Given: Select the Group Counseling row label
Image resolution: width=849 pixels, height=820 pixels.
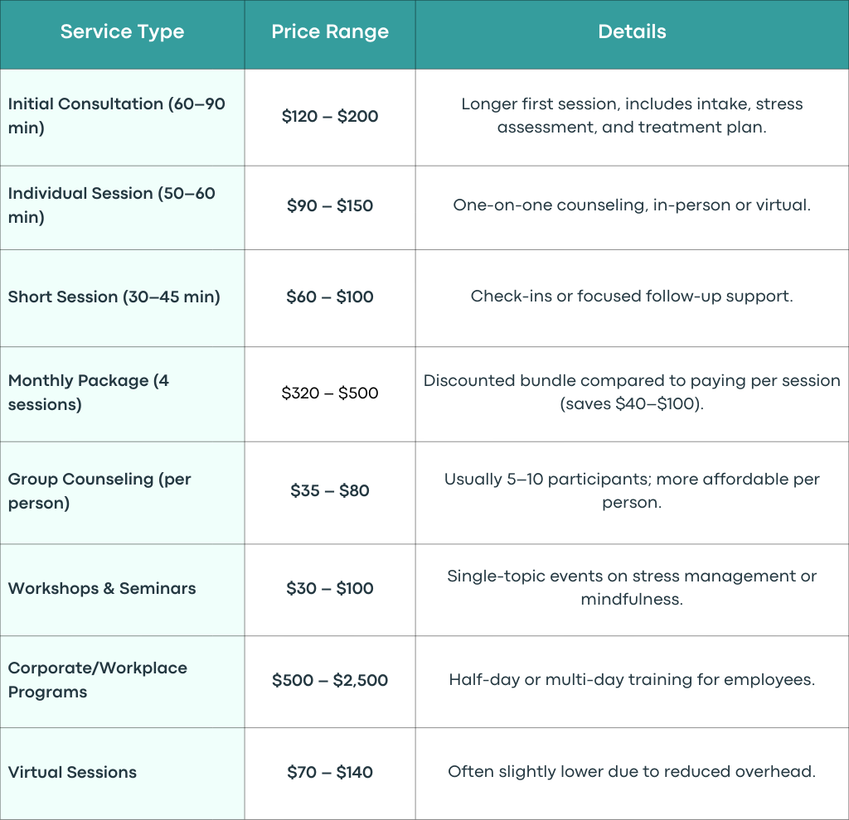Looking at the screenshot, I should click(x=99, y=490).
